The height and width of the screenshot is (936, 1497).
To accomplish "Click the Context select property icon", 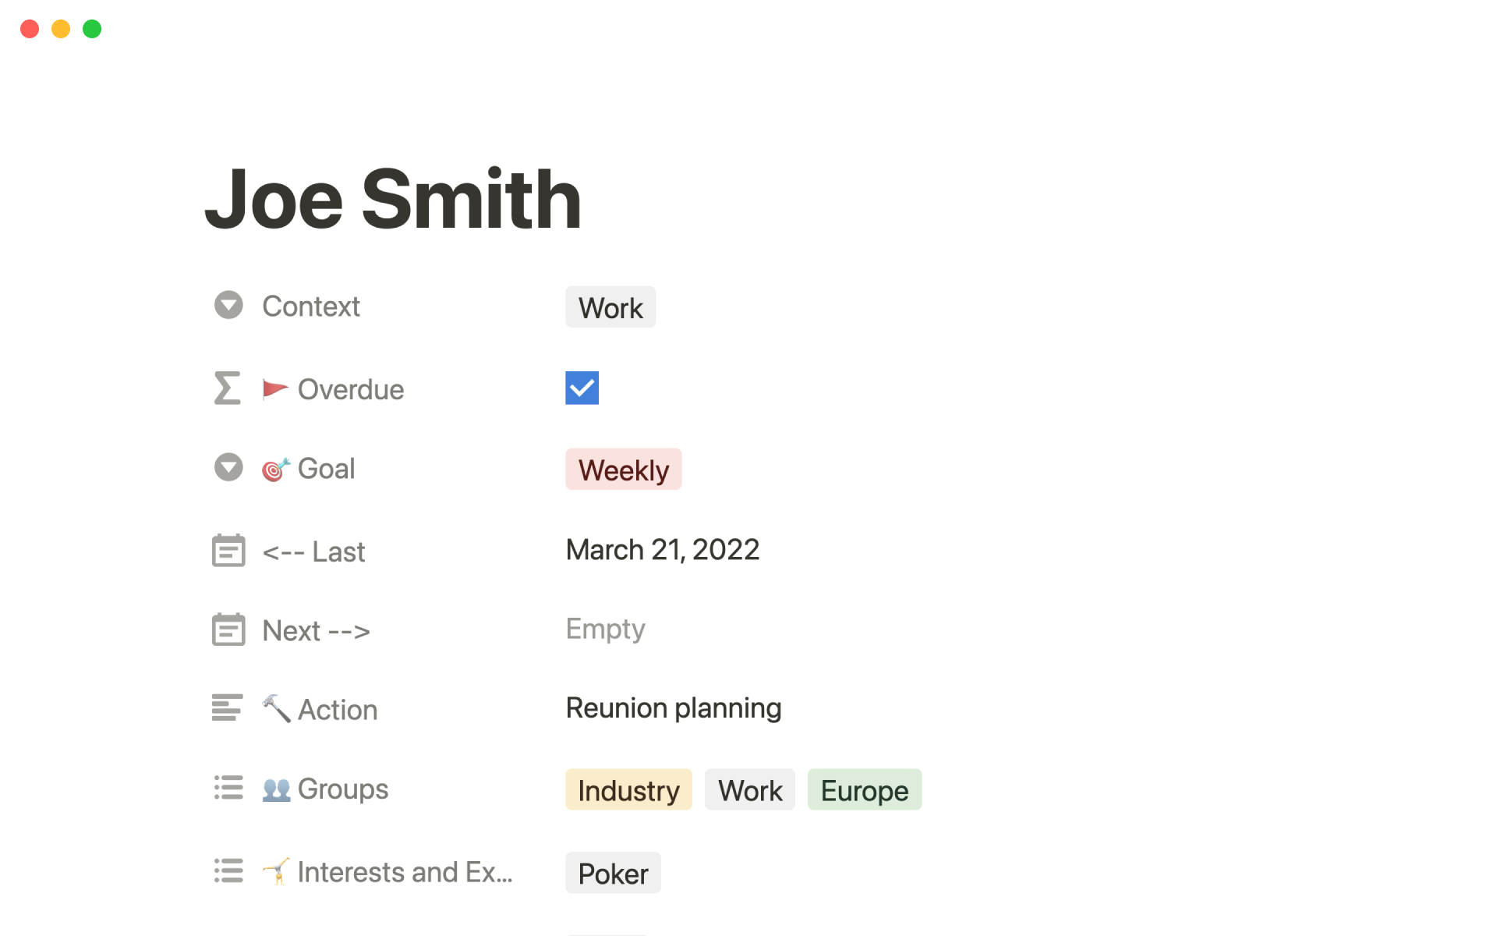I will [x=228, y=306].
